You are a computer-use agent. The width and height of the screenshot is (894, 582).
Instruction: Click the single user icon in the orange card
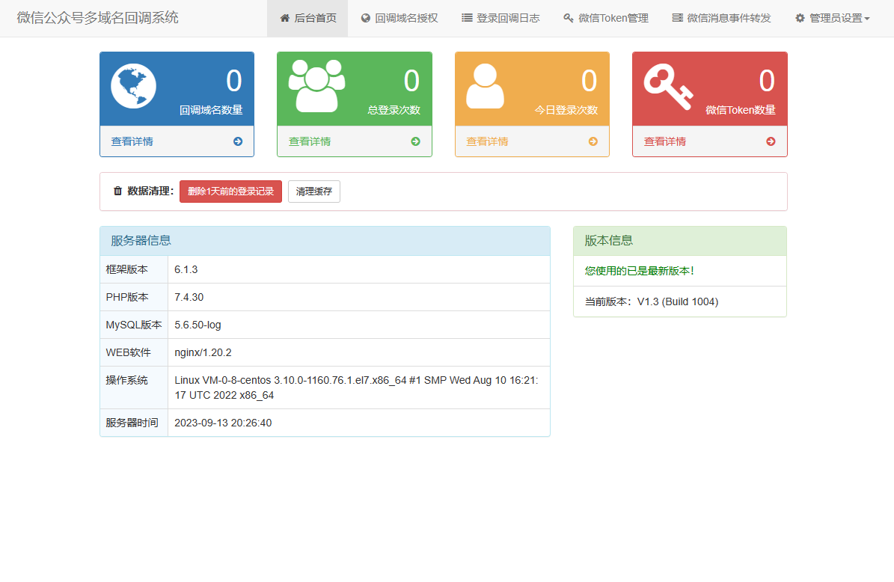[485, 86]
